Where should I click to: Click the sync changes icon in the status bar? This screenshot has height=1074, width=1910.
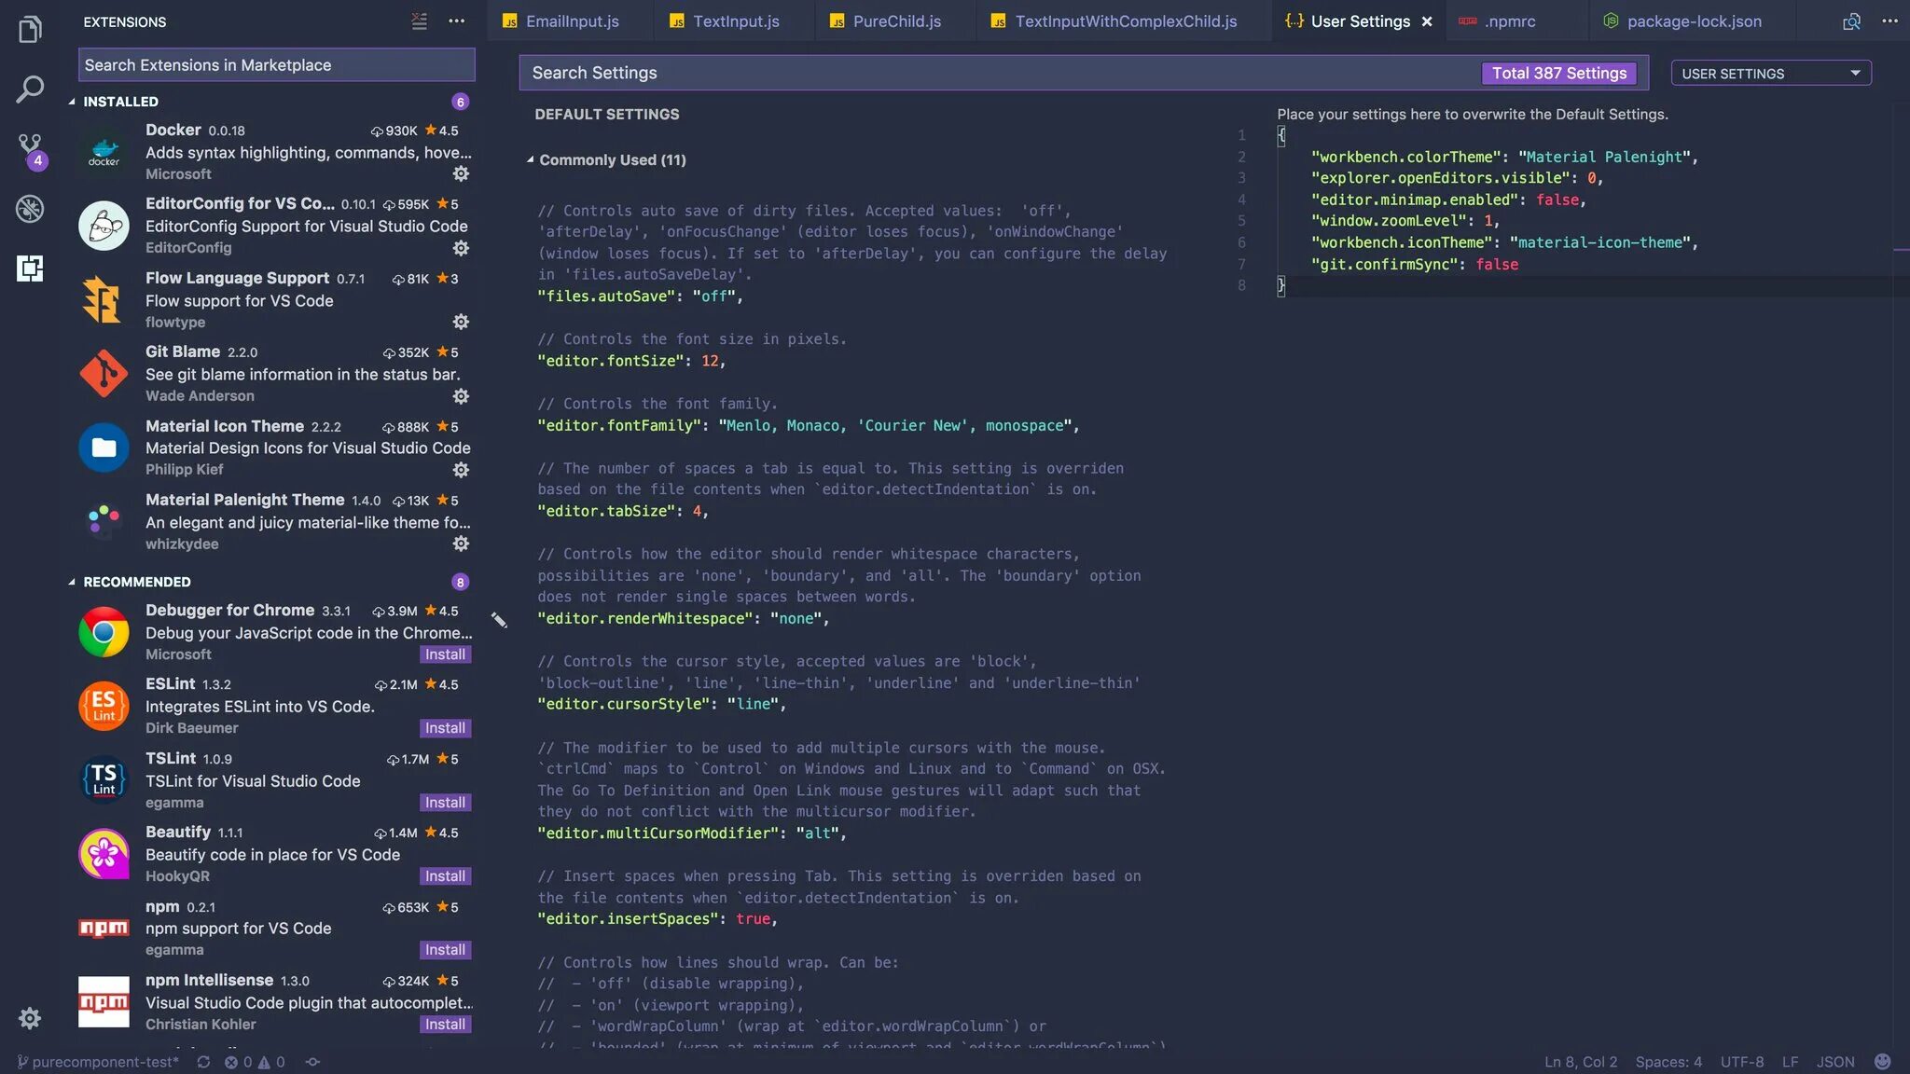click(x=203, y=1062)
